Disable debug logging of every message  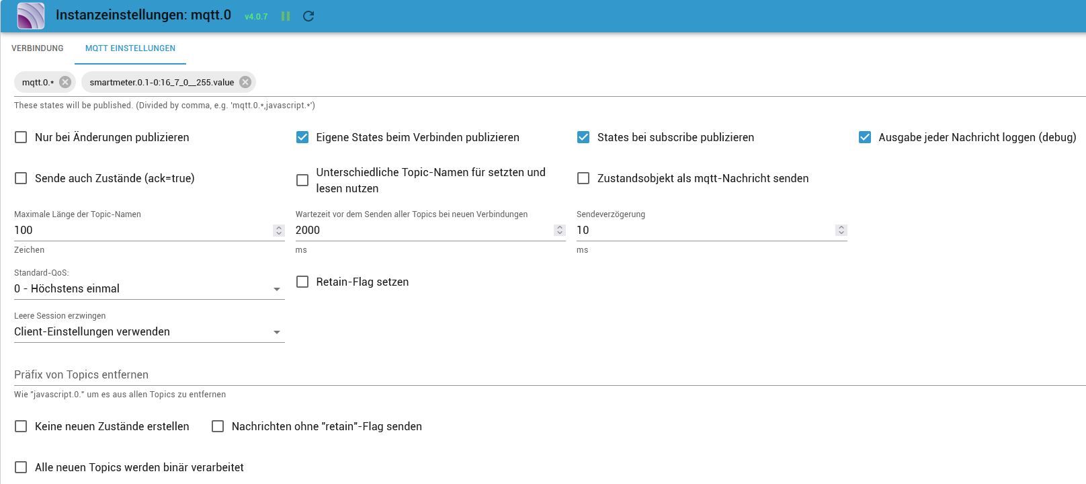click(x=865, y=137)
